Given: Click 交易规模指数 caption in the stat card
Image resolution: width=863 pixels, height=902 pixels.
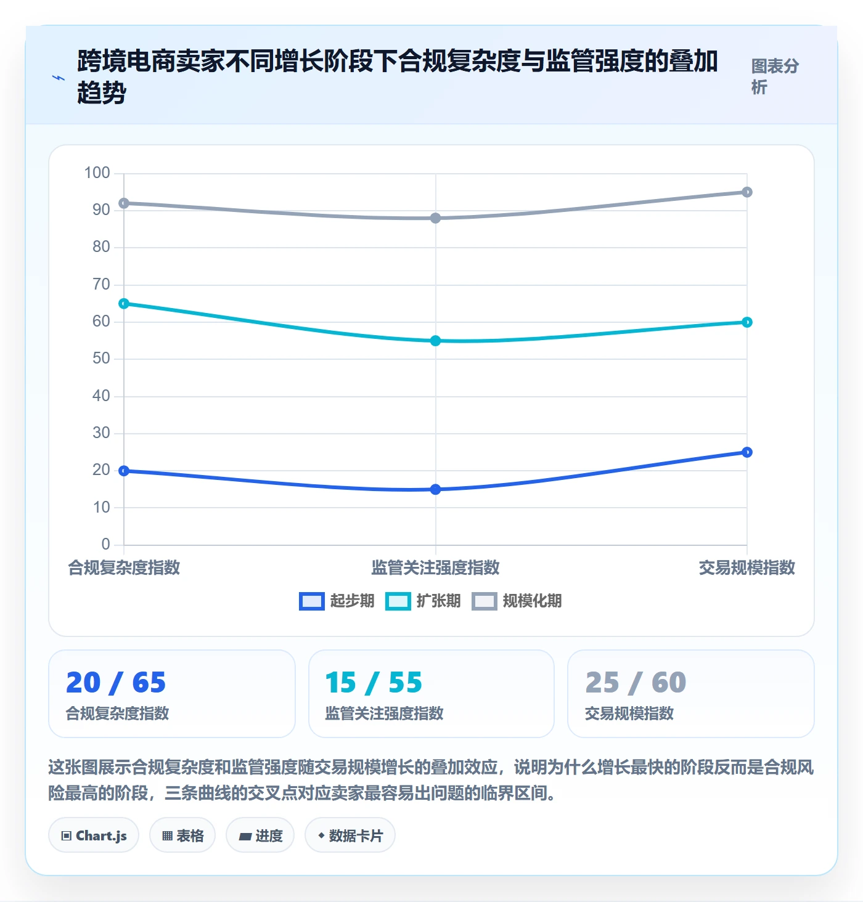Looking at the screenshot, I should (629, 713).
